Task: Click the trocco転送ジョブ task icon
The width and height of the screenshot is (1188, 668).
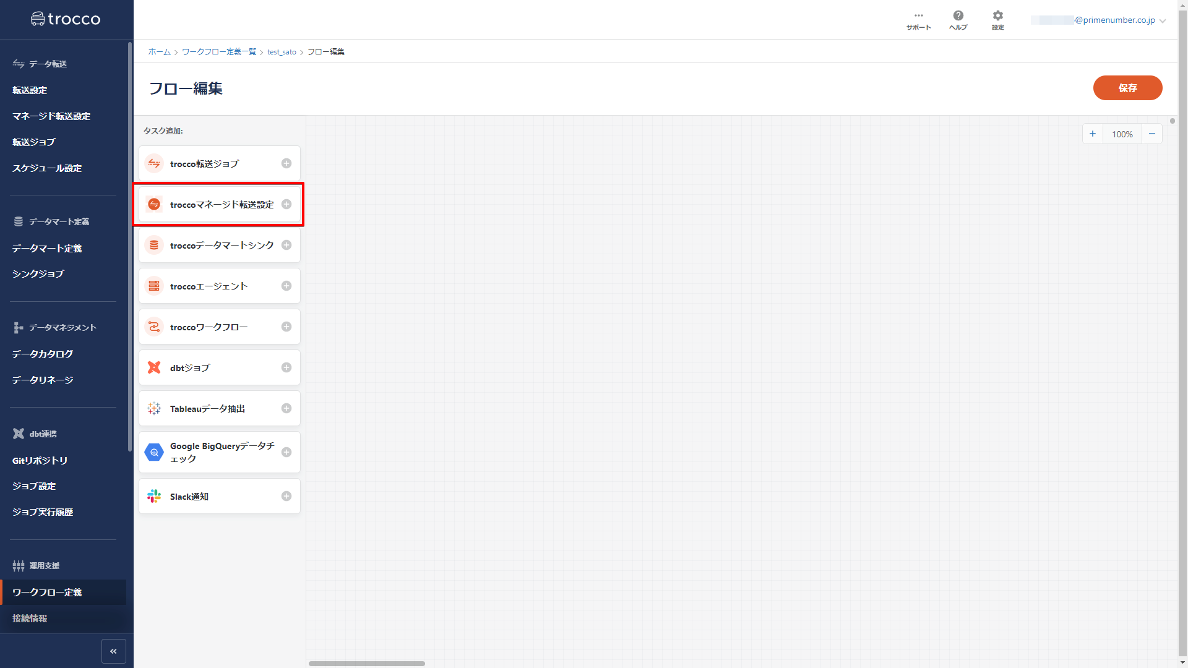Action: (154, 163)
